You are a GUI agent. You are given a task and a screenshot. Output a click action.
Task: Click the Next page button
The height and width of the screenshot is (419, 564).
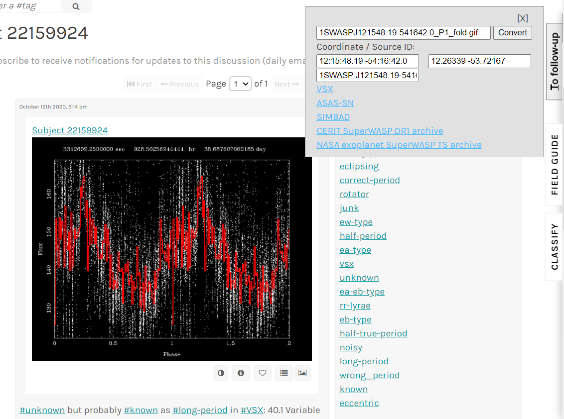tap(286, 84)
